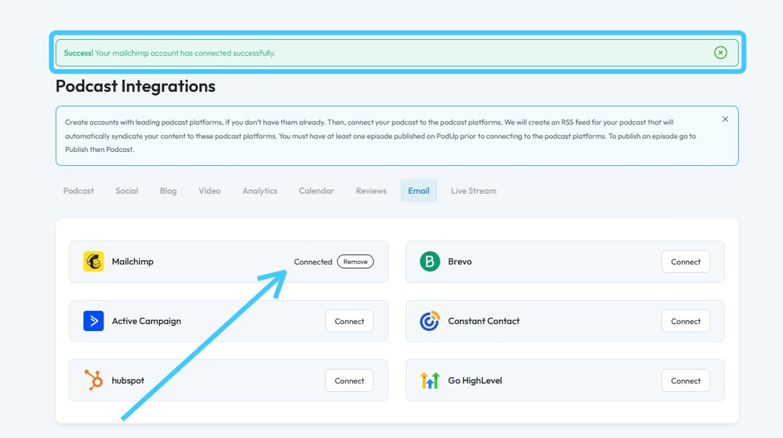Click the Active Campaign logo icon
The image size is (783, 438).
point(94,321)
